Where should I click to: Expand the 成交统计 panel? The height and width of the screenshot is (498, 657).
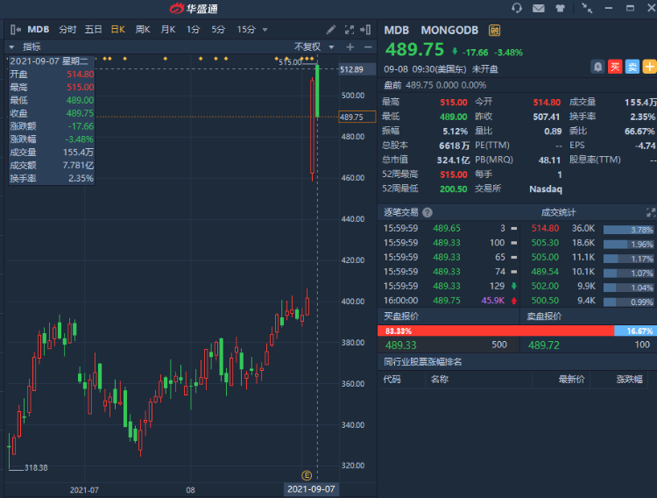[650, 212]
